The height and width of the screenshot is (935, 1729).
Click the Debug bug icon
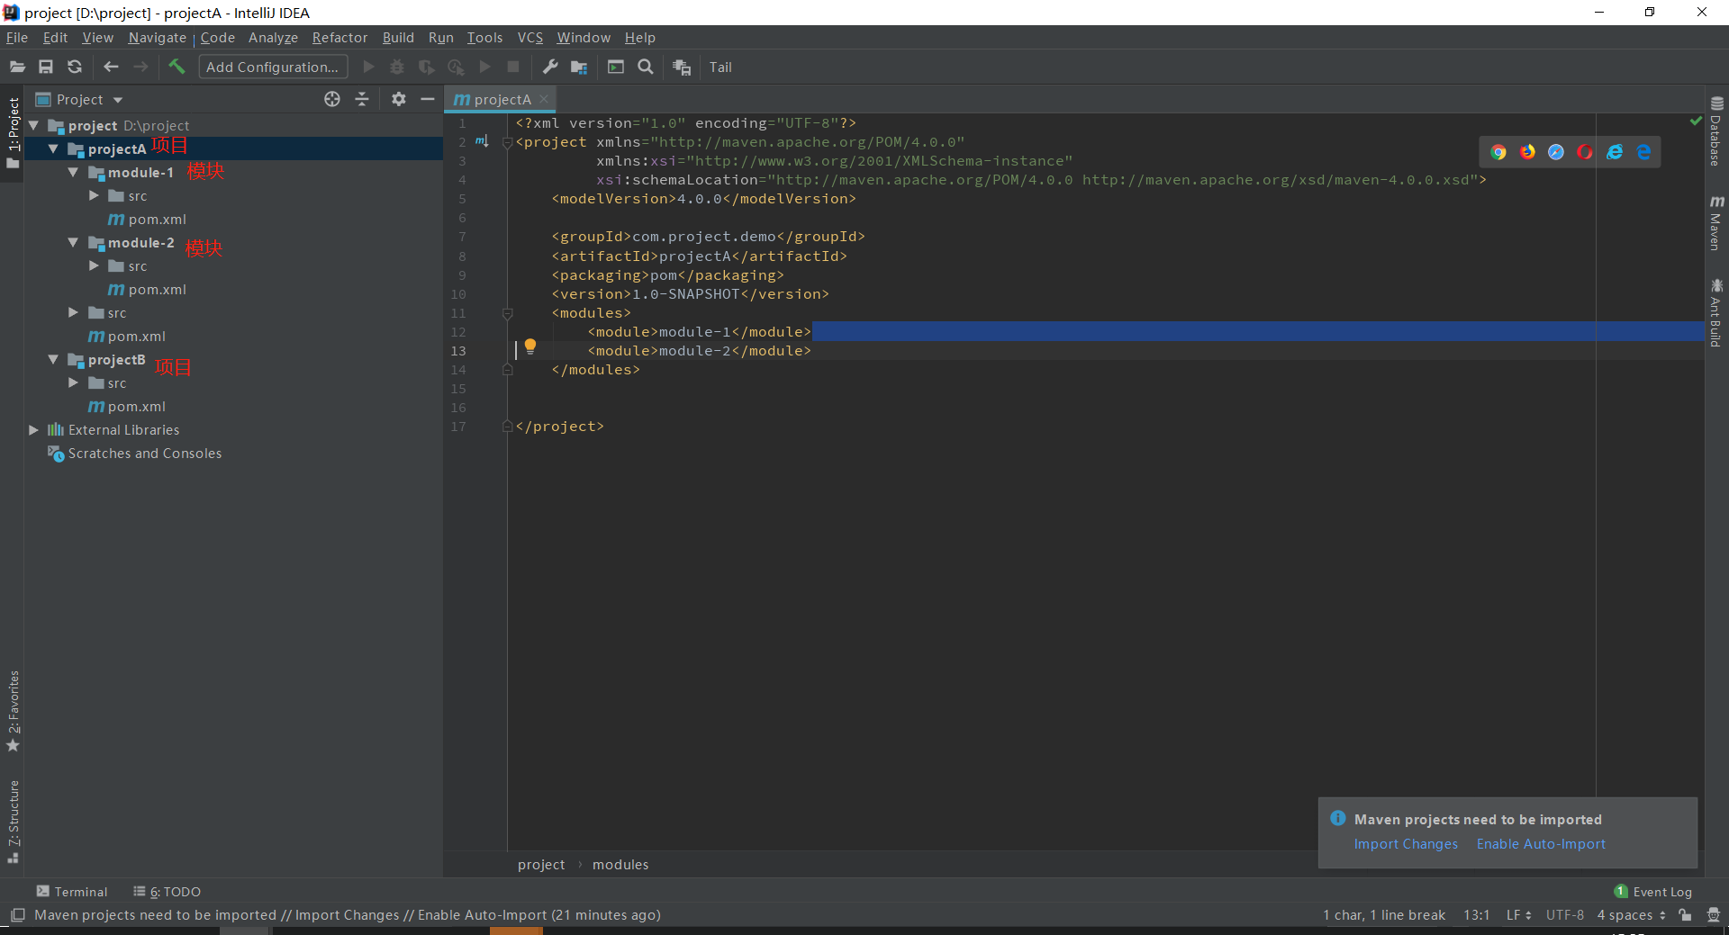pos(397,67)
